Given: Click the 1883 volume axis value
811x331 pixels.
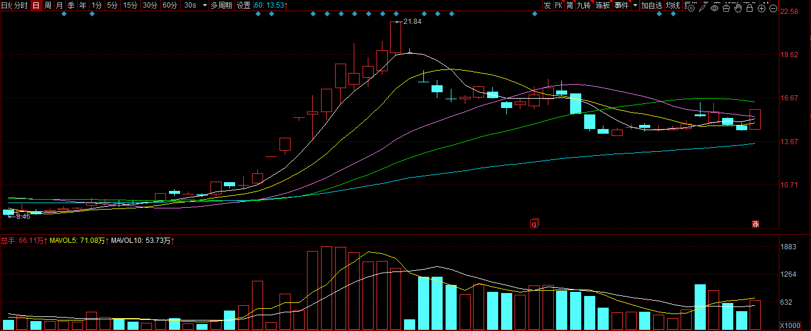Looking at the screenshot, I should 789,247.
